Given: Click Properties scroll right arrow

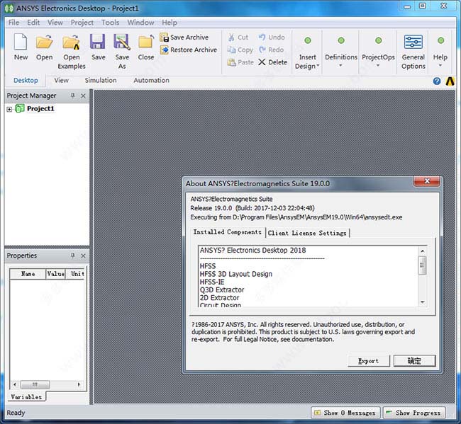Looking at the screenshot, I should coord(79,384).
